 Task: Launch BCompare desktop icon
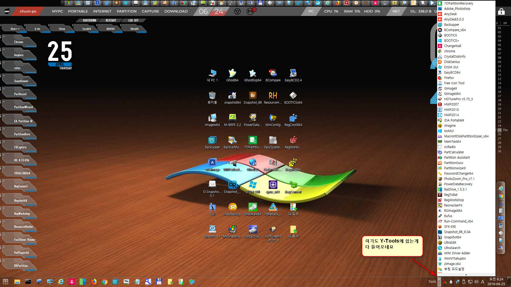coord(273,75)
